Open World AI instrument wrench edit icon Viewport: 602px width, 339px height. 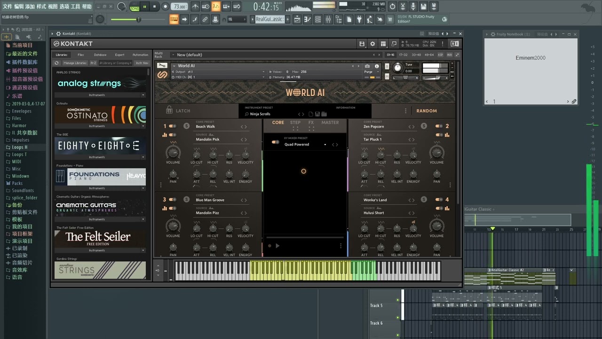coord(162,66)
